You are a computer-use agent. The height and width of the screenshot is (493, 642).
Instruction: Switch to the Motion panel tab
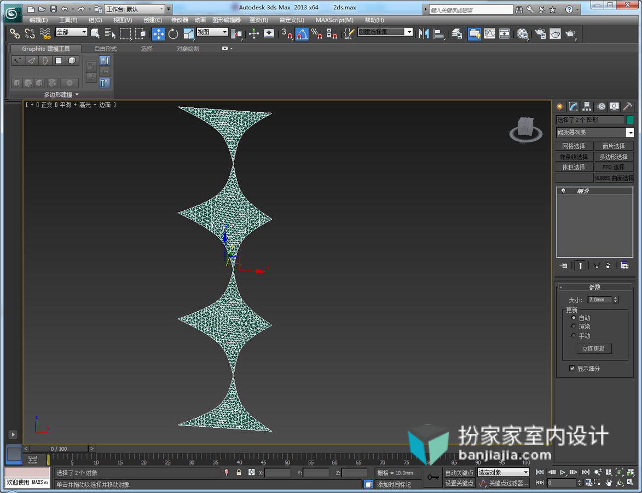pyautogui.click(x=601, y=107)
